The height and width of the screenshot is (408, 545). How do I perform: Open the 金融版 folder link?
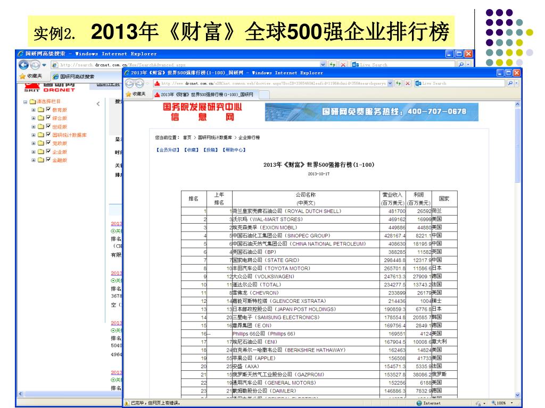(60, 160)
